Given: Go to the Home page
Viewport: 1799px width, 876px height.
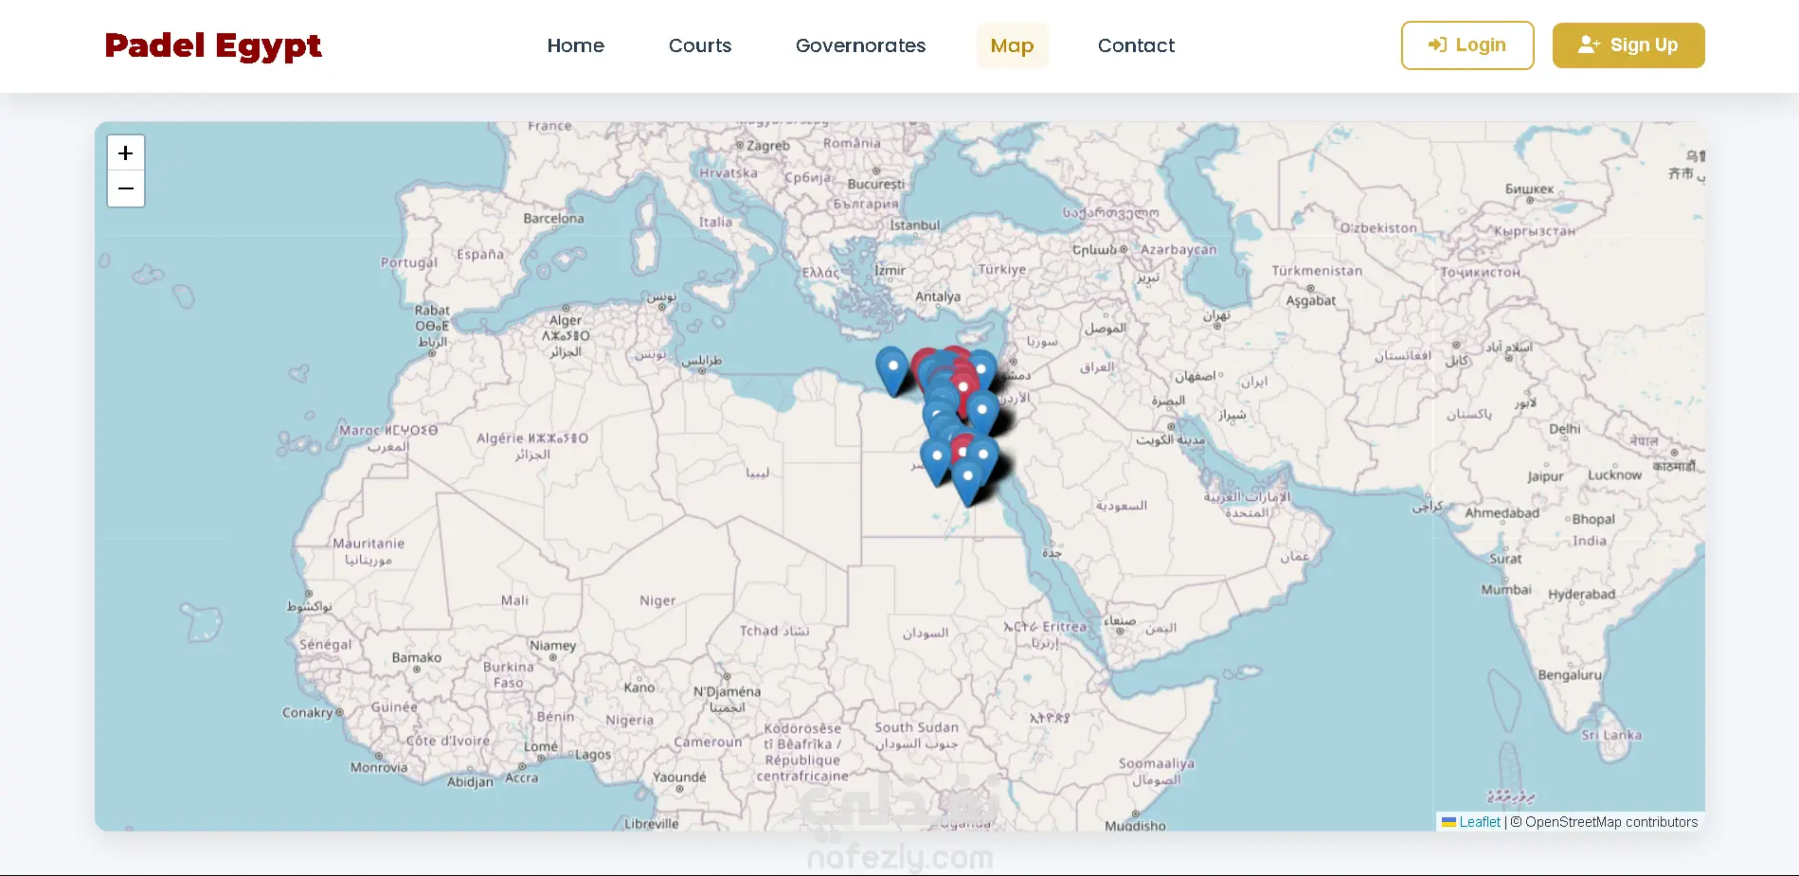Looking at the screenshot, I should [576, 45].
